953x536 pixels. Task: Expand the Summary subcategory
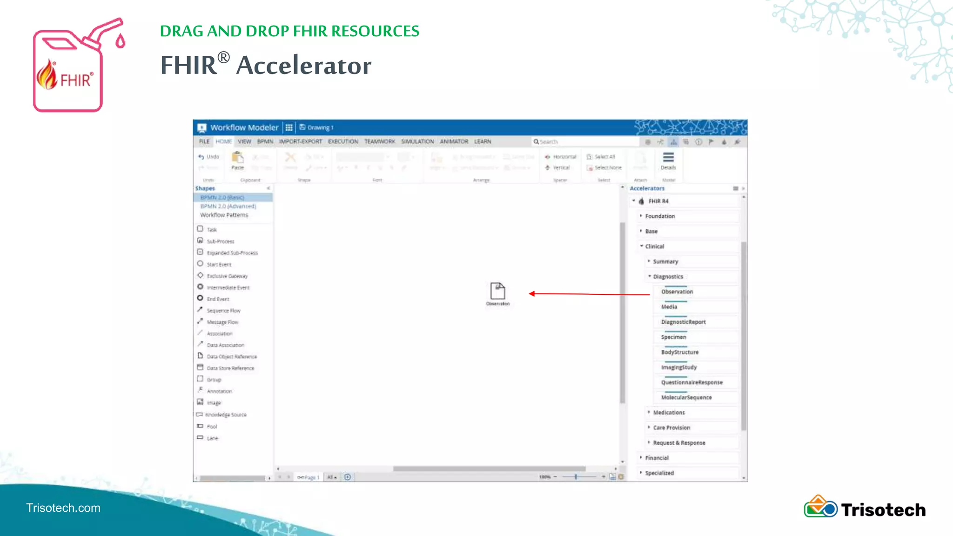pyautogui.click(x=649, y=261)
